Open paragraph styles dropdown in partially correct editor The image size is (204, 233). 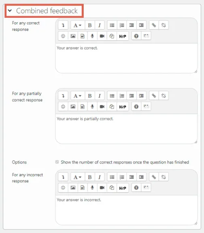(x=78, y=96)
